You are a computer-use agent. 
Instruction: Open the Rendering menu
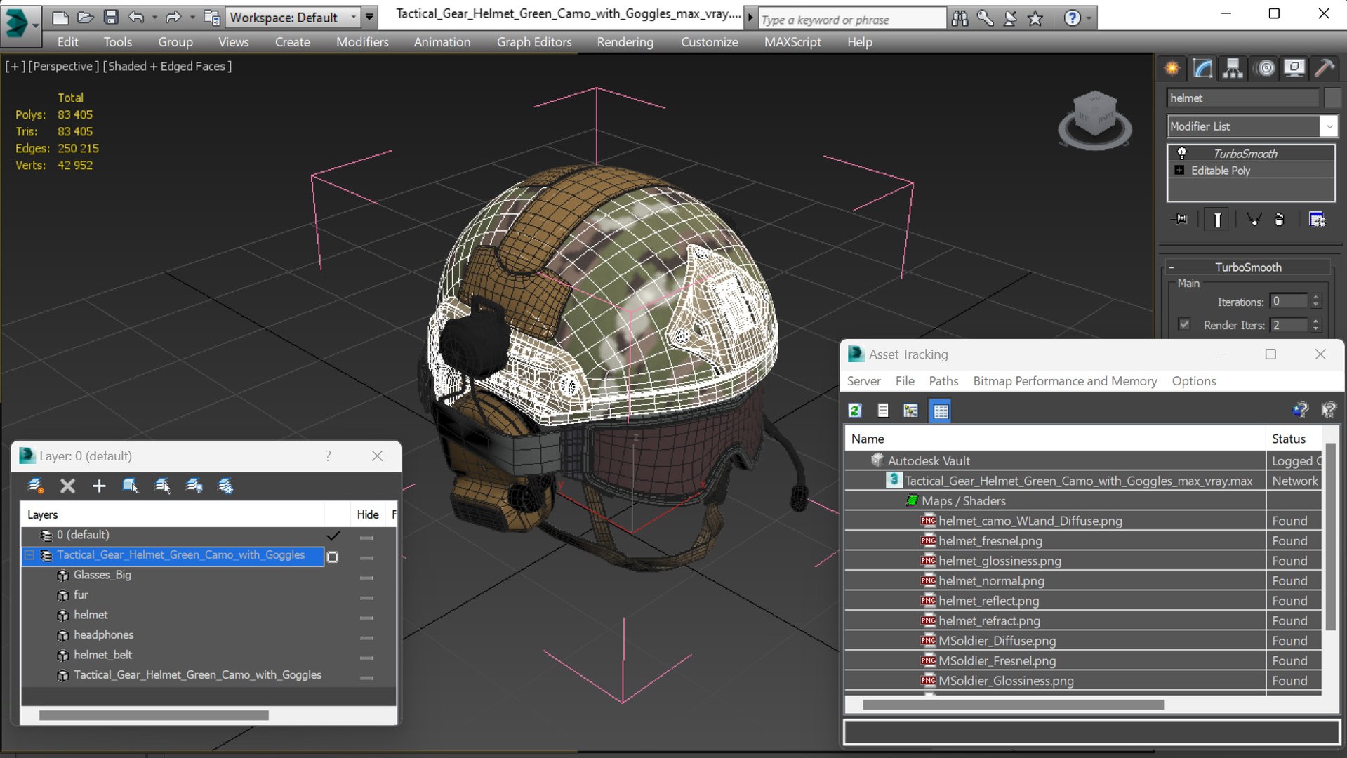click(x=625, y=42)
